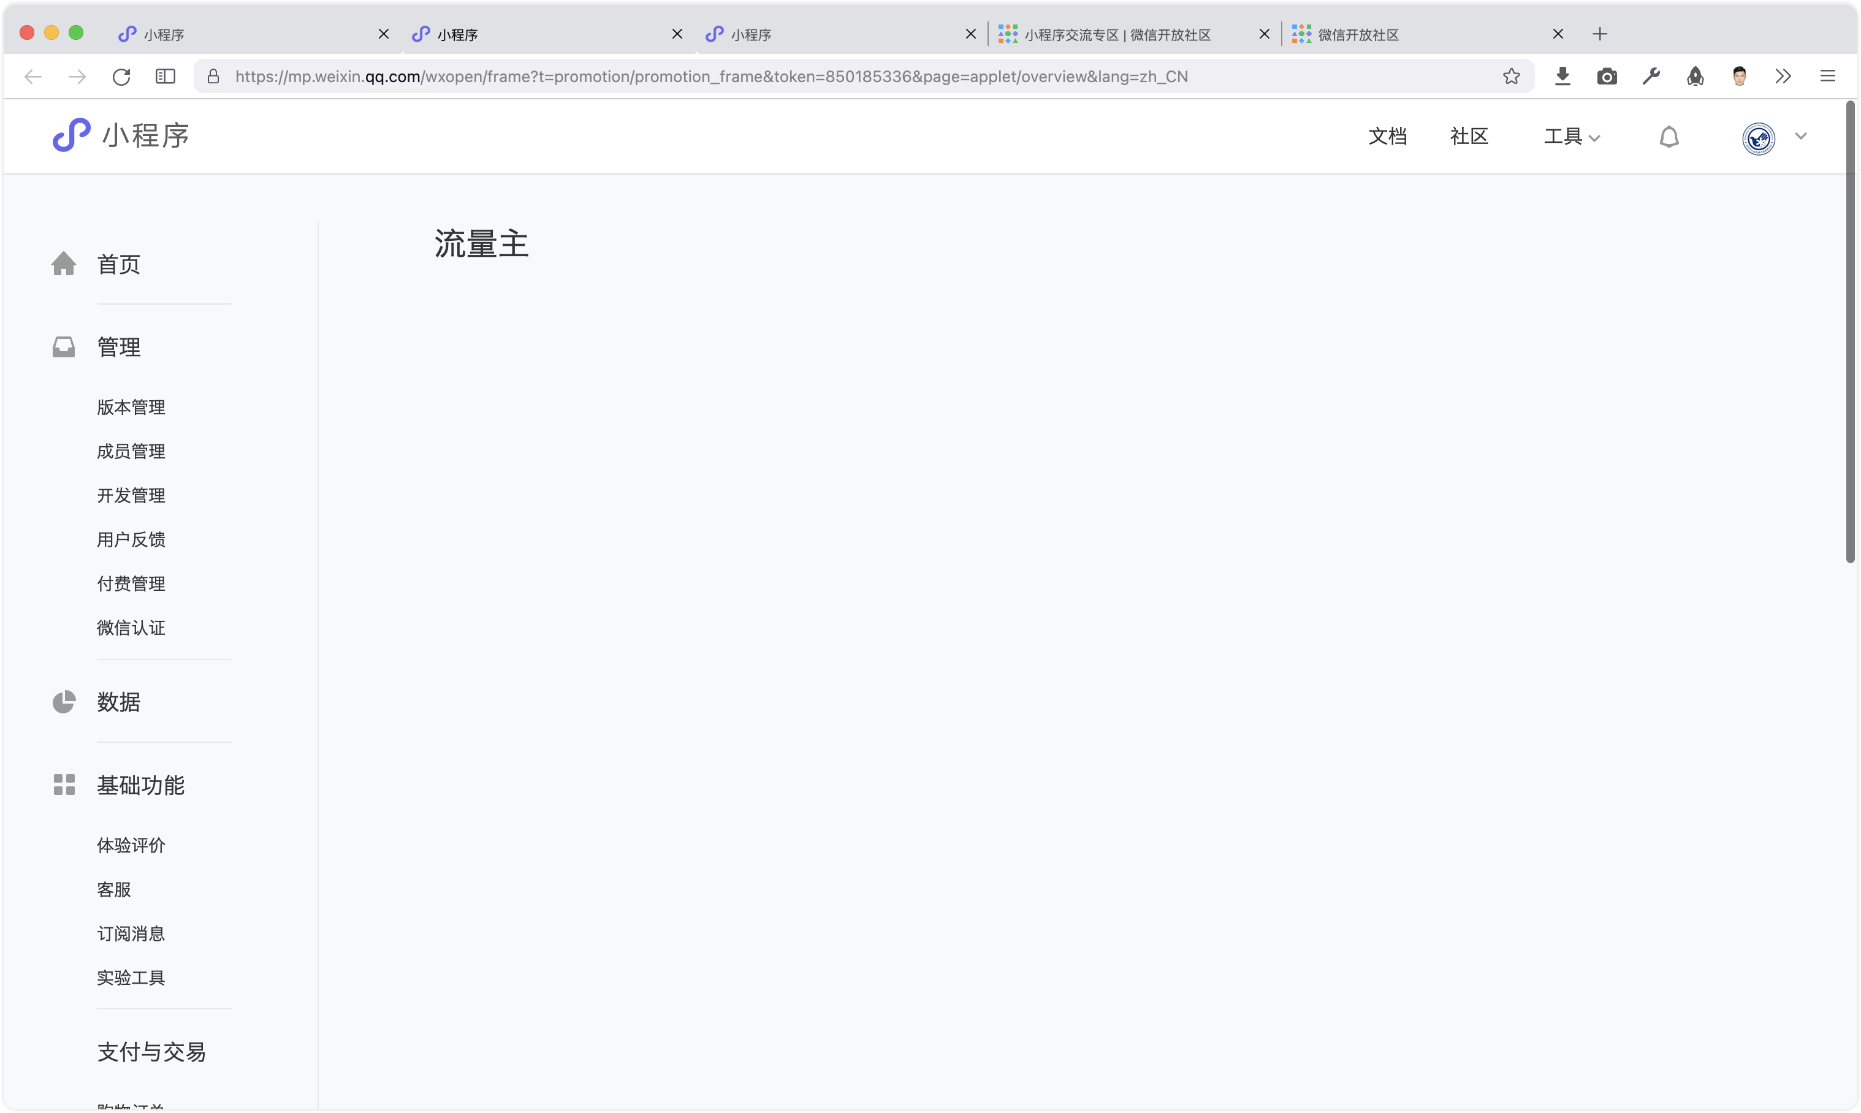Open the browser downloads icon
This screenshot has width=1861, height=1113.
tap(1562, 77)
